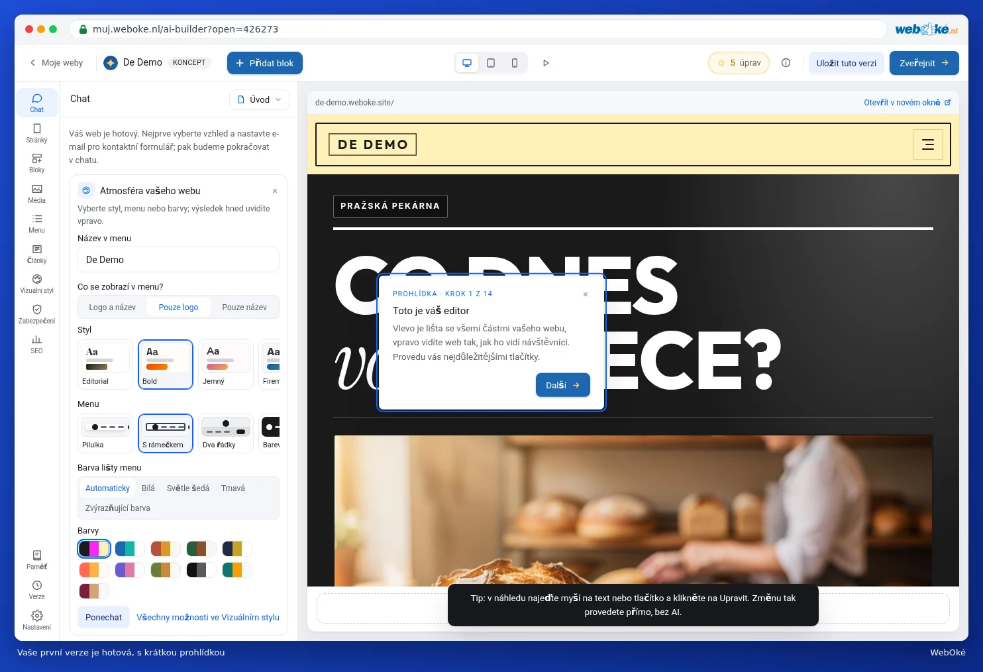Click the KONCEPT status badge

(x=189, y=63)
